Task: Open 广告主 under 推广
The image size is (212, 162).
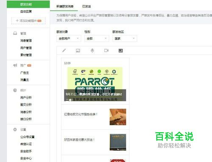Action: coord(25,73)
